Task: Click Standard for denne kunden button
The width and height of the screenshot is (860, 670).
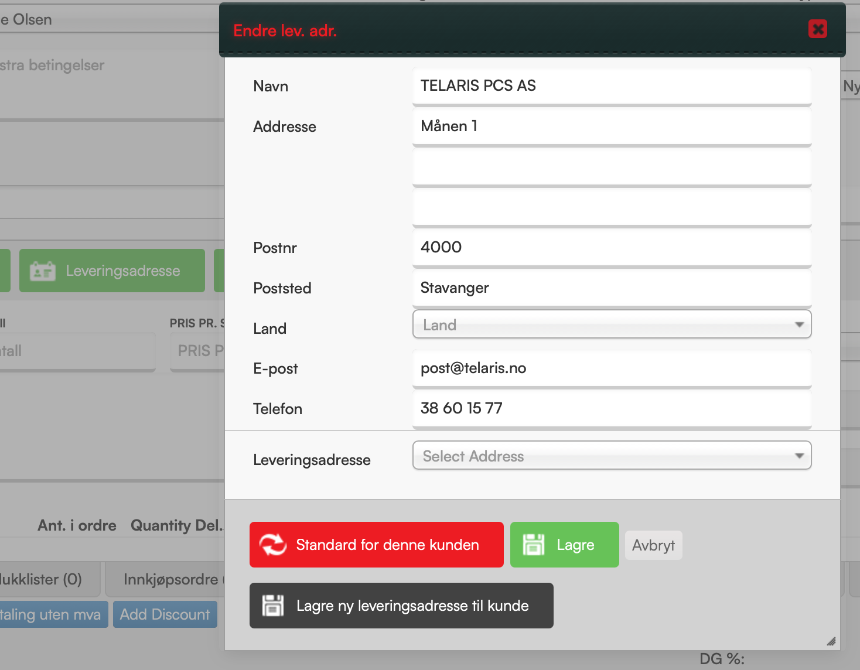Action: point(377,545)
